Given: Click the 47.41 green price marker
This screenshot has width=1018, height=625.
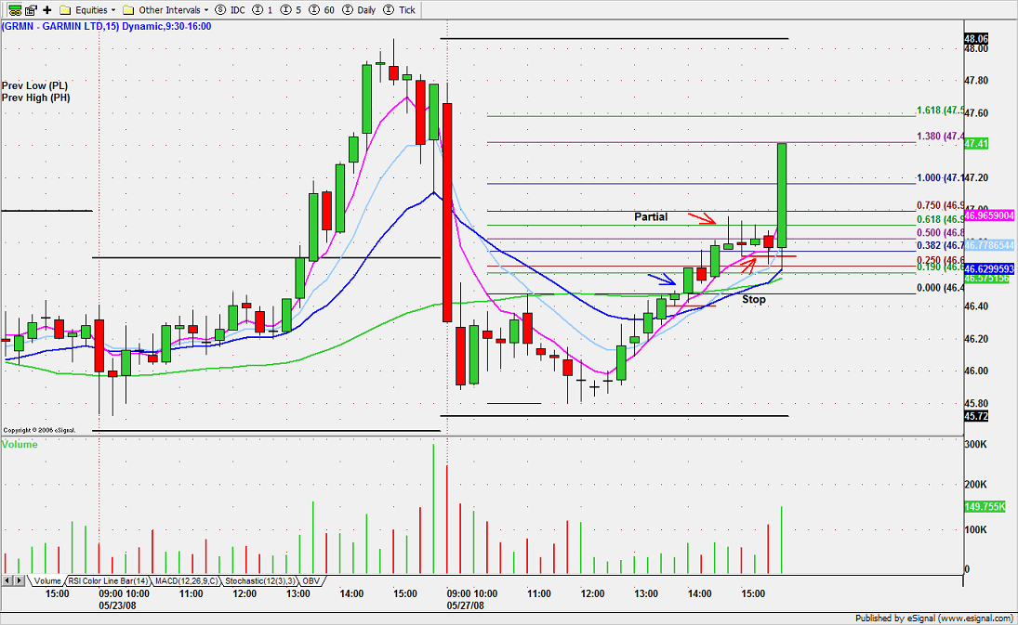Looking at the screenshot, I should [976, 144].
